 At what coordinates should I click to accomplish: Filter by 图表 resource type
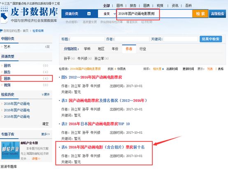click(x=7, y=79)
